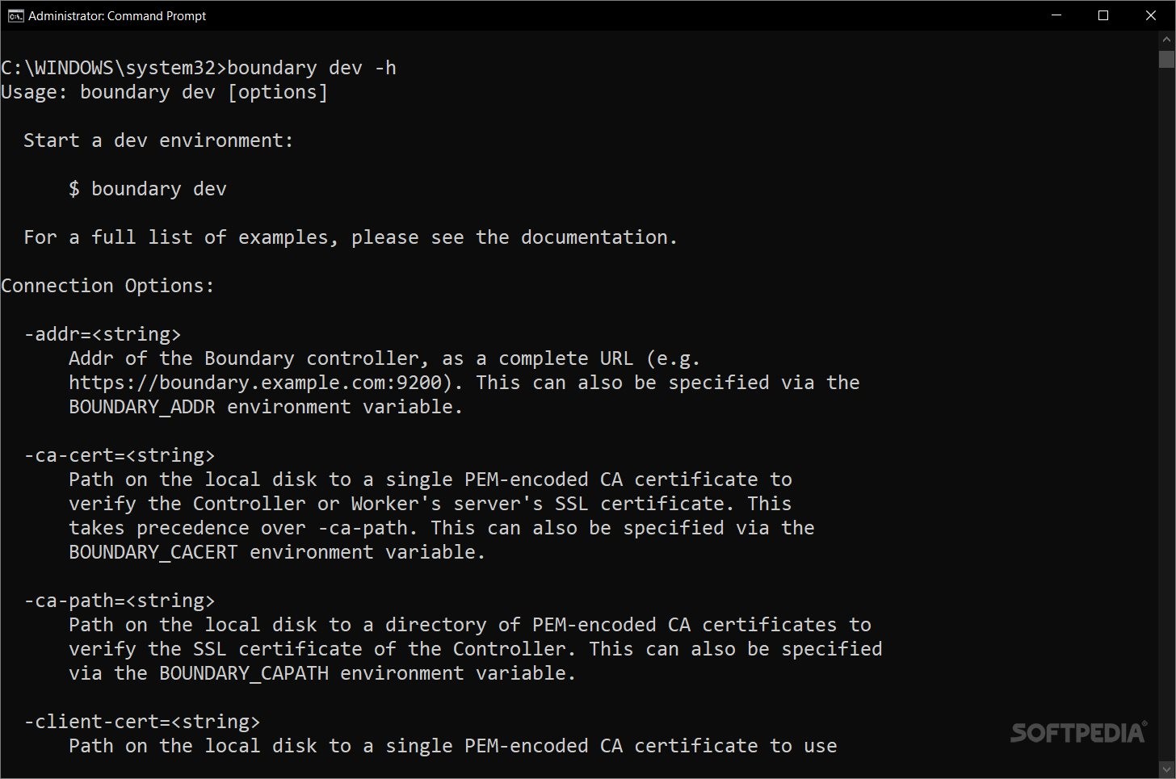
Task: Click the 'Connection Options:' heading
Action: pyautogui.click(x=107, y=286)
